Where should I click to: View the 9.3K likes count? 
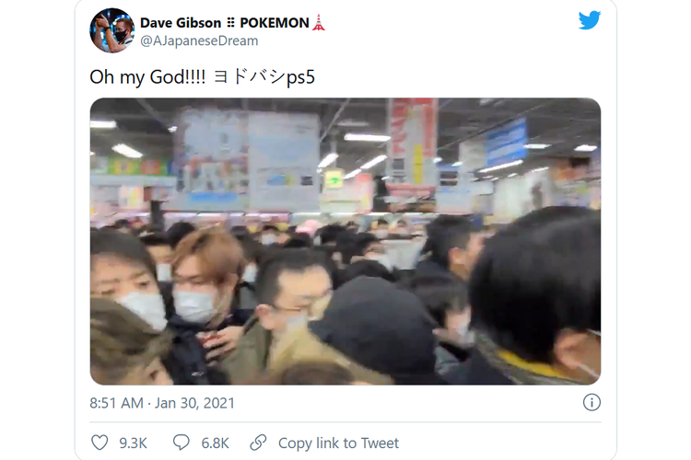[133, 443]
